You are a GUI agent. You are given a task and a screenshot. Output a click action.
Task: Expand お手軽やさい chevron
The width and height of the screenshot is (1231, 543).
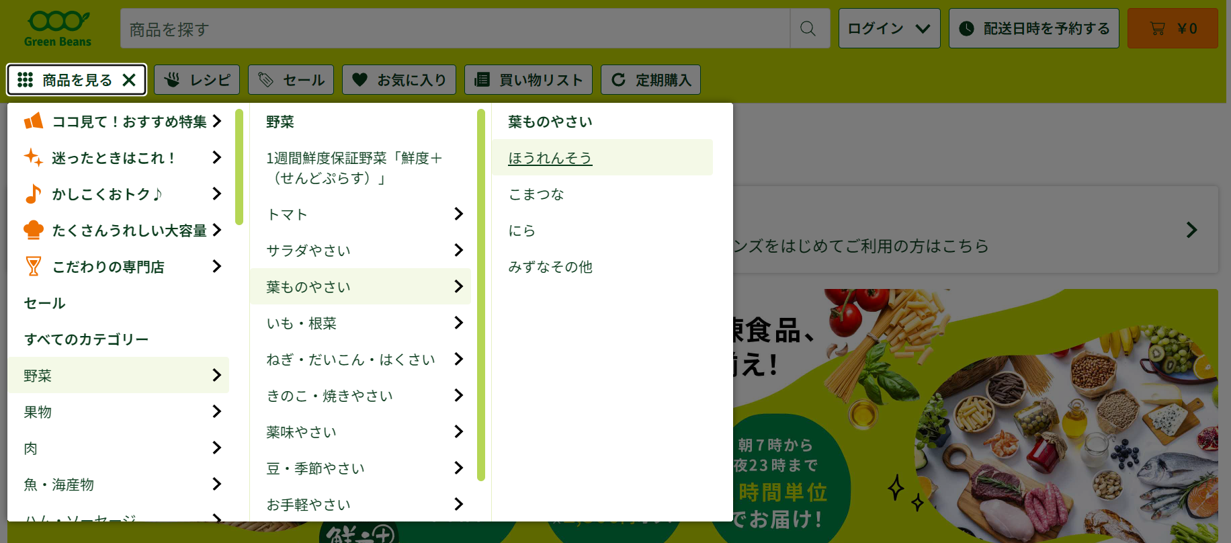(458, 504)
